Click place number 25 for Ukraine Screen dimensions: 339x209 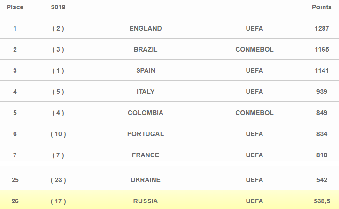(x=15, y=180)
